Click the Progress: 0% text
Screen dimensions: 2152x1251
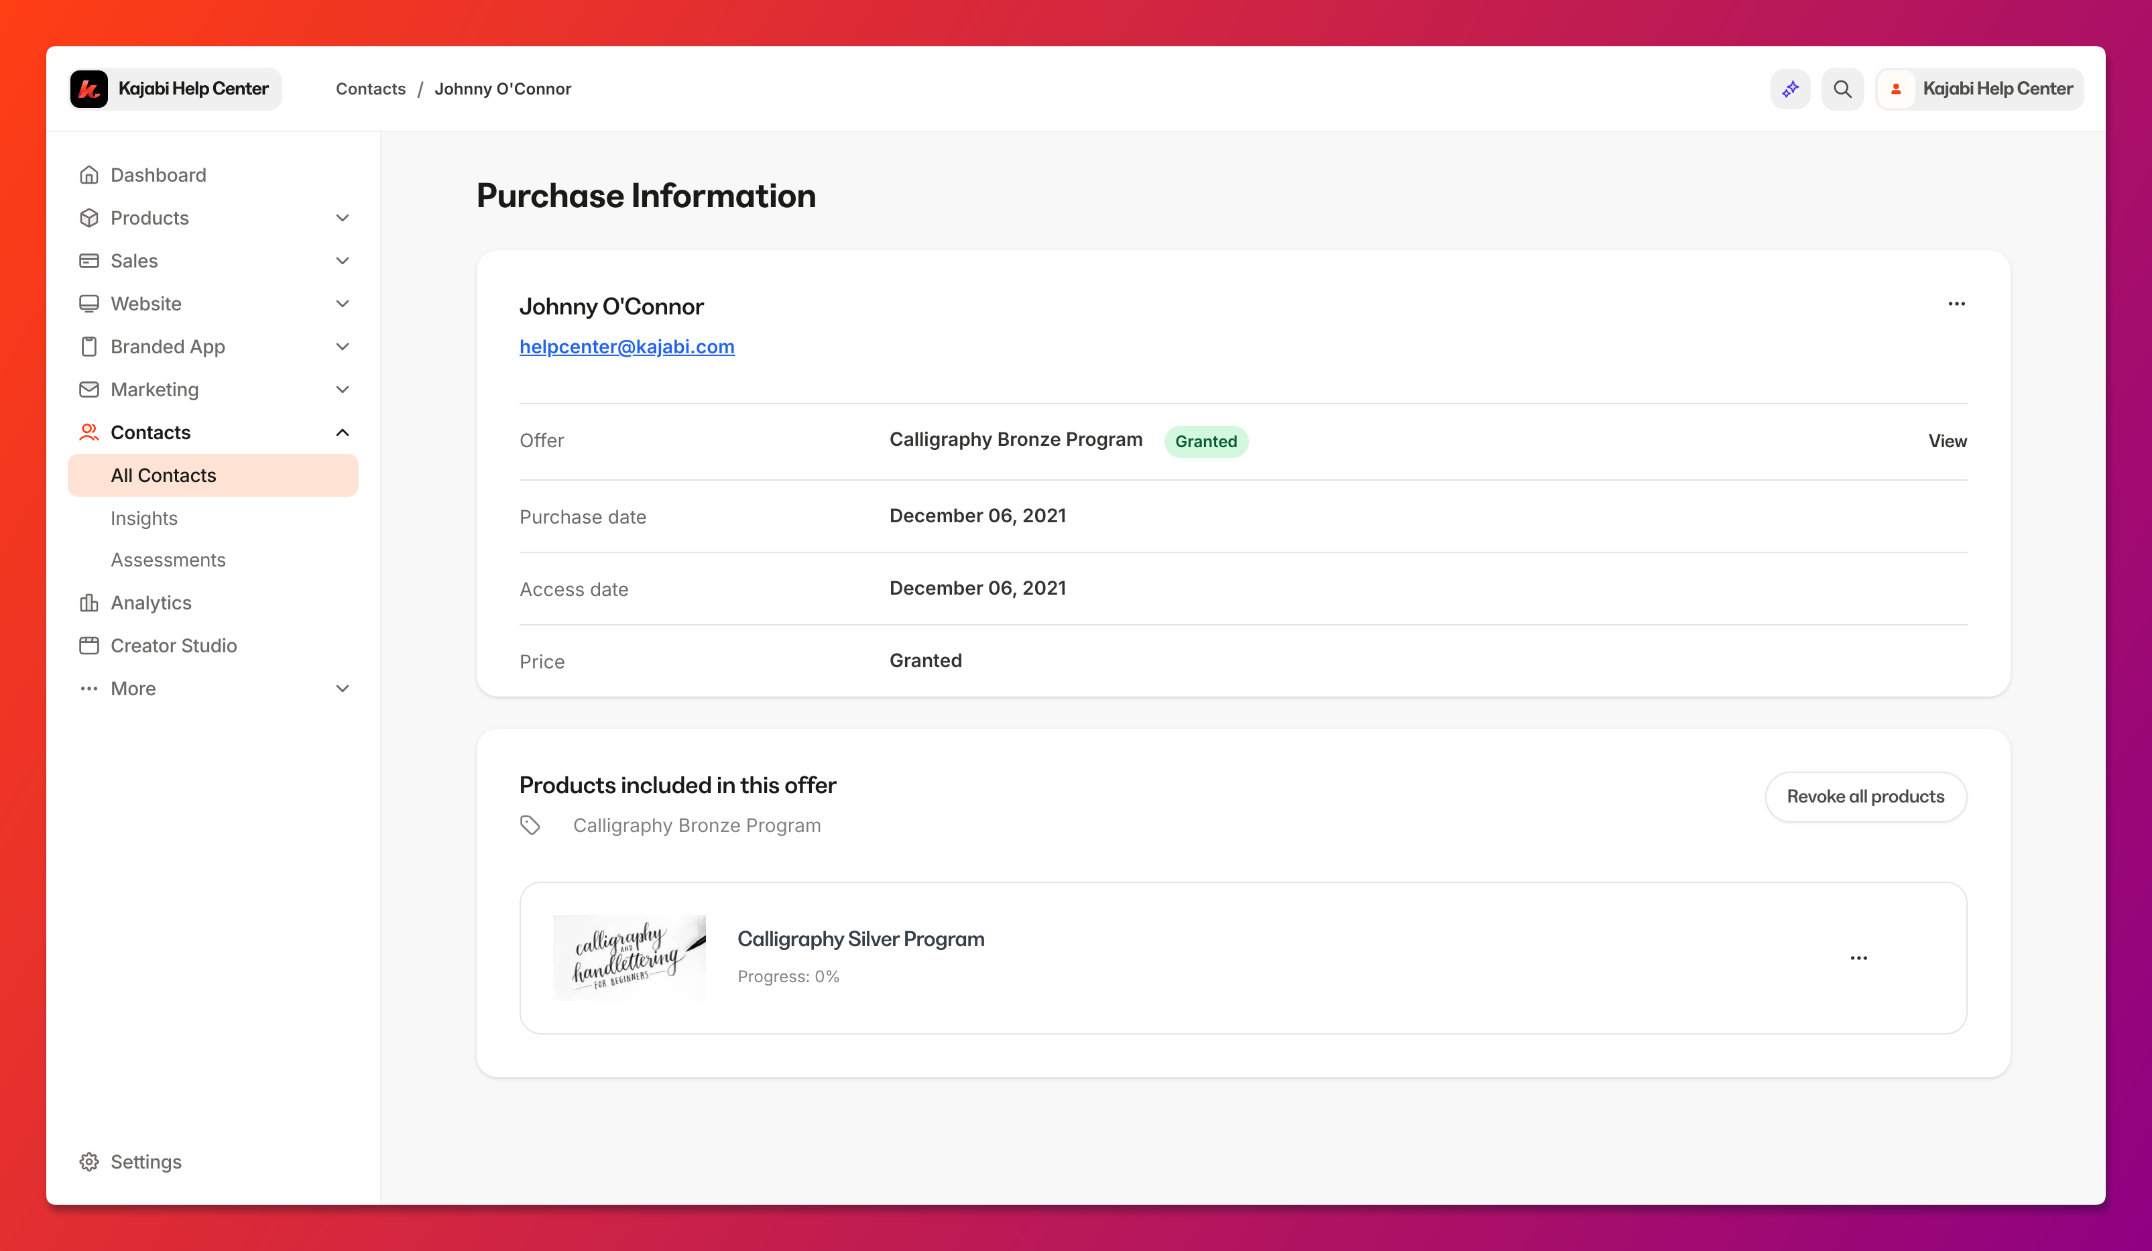(x=789, y=976)
